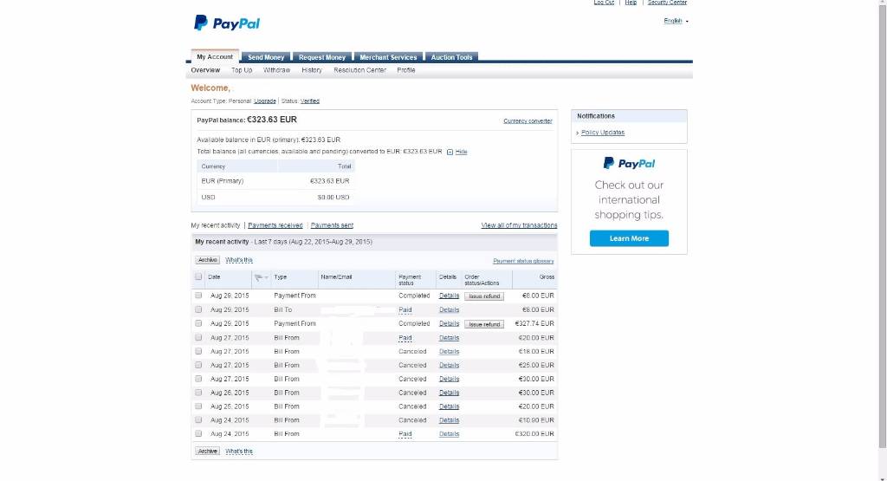Open the English language dropdown
The image size is (887, 481).
coord(676,21)
